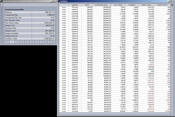Click the vertical scrollbar track in Positions
This screenshot has width=175, height=117.
(x=172, y=61)
